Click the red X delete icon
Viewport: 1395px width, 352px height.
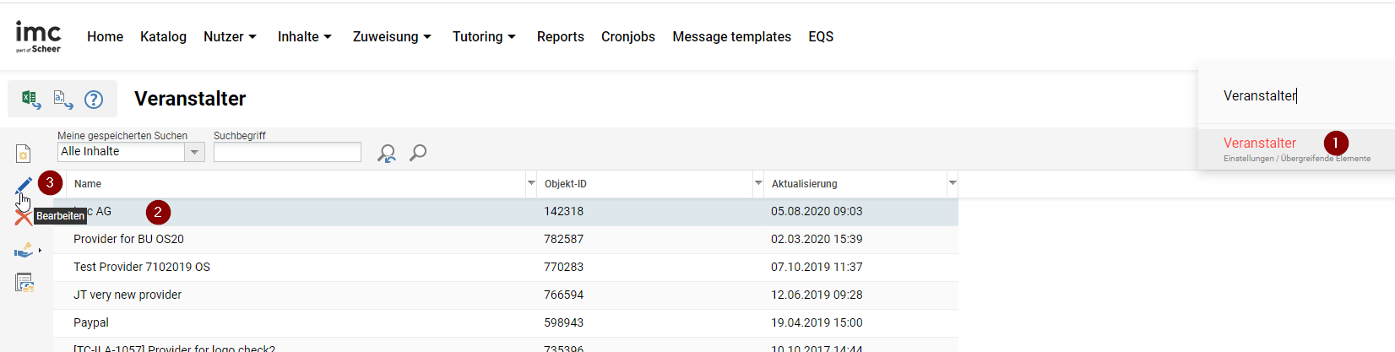click(23, 218)
